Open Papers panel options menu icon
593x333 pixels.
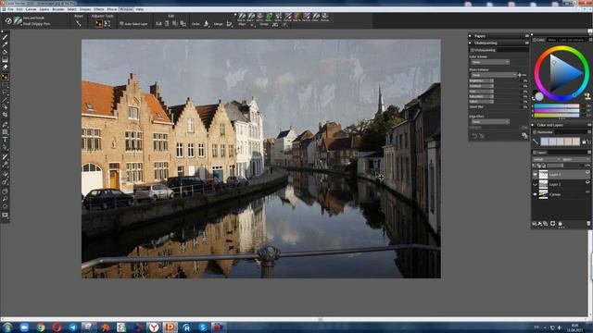tap(527, 36)
